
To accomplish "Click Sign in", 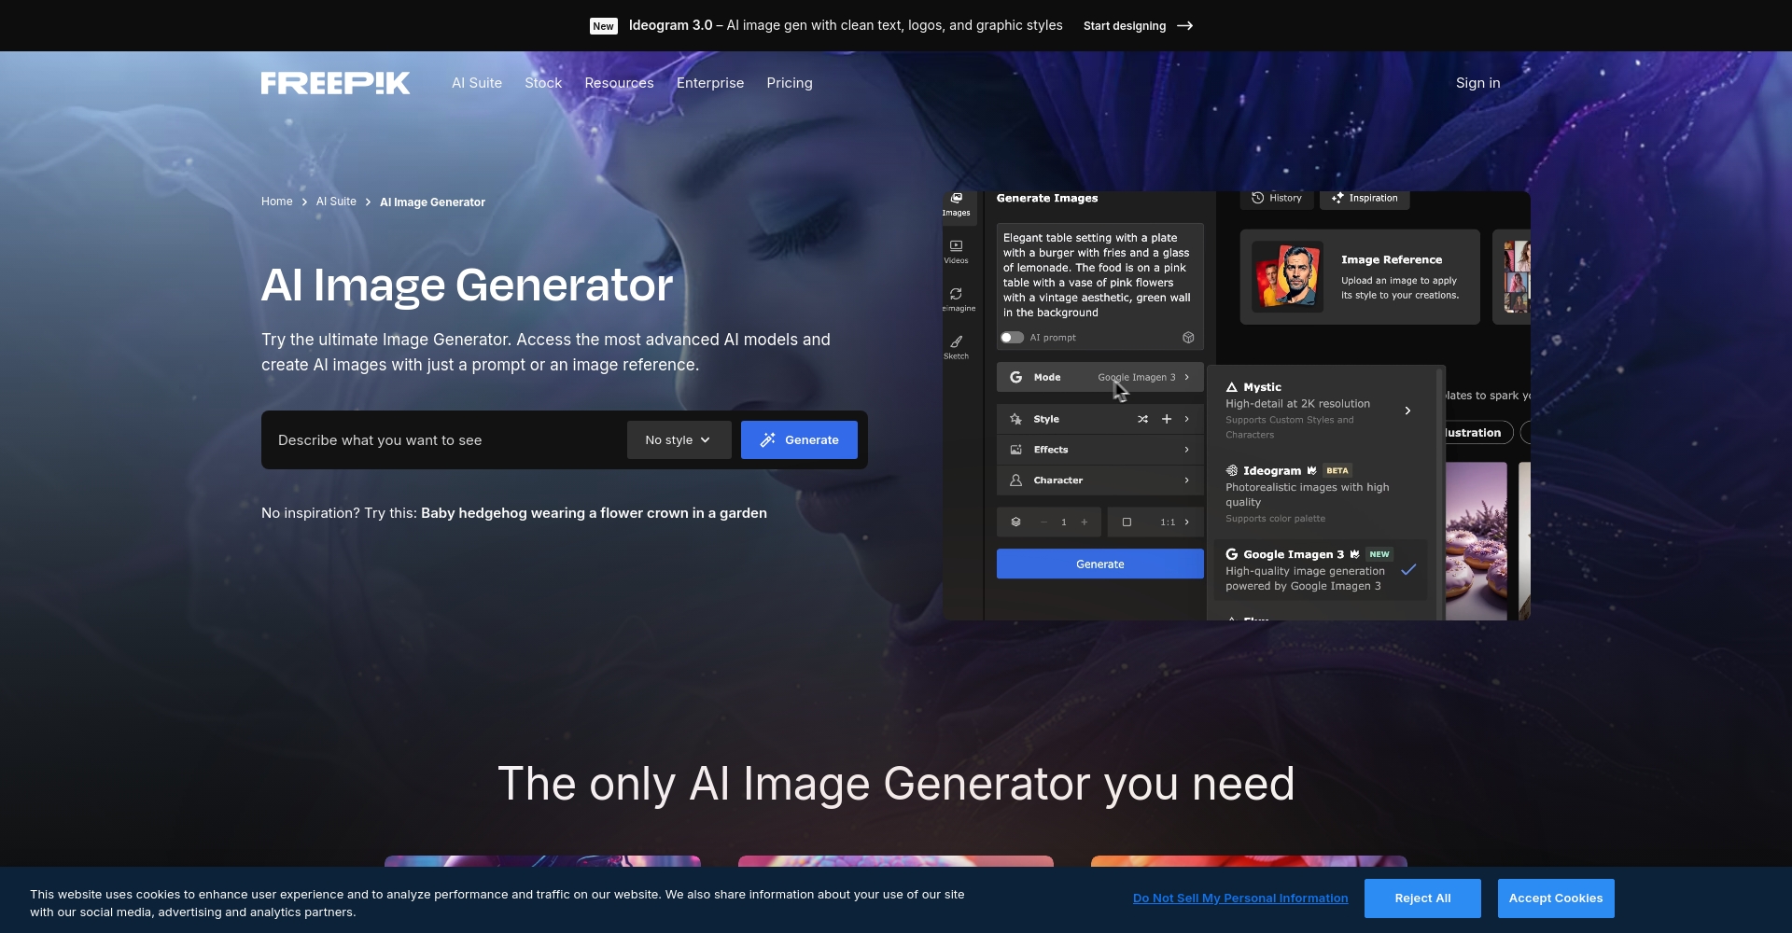I will click(1478, 83).
